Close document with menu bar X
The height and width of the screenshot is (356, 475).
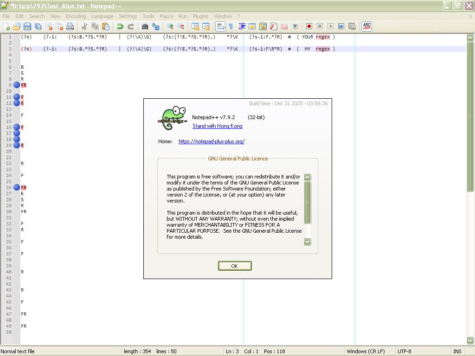(x=470, y=16)
